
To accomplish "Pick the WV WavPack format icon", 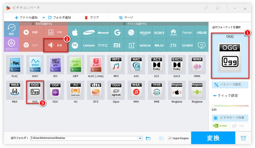I will click(x=55, y=65).
